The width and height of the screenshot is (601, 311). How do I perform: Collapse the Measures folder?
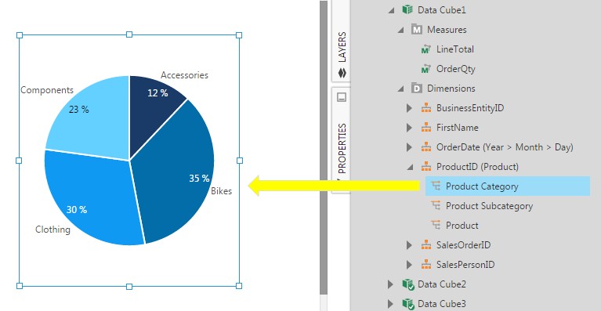[x=401, y=30]
